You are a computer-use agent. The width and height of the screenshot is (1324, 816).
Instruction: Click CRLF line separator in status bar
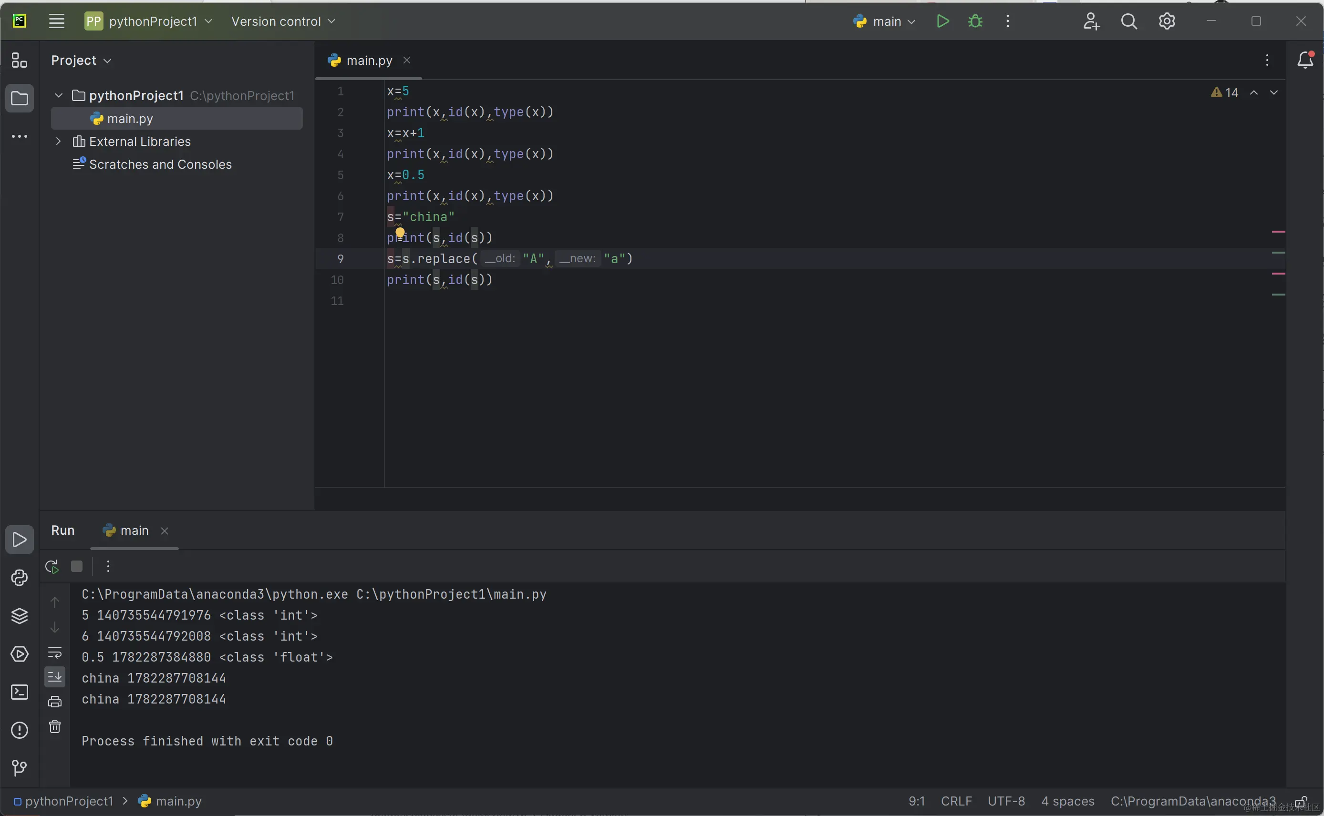956,801
